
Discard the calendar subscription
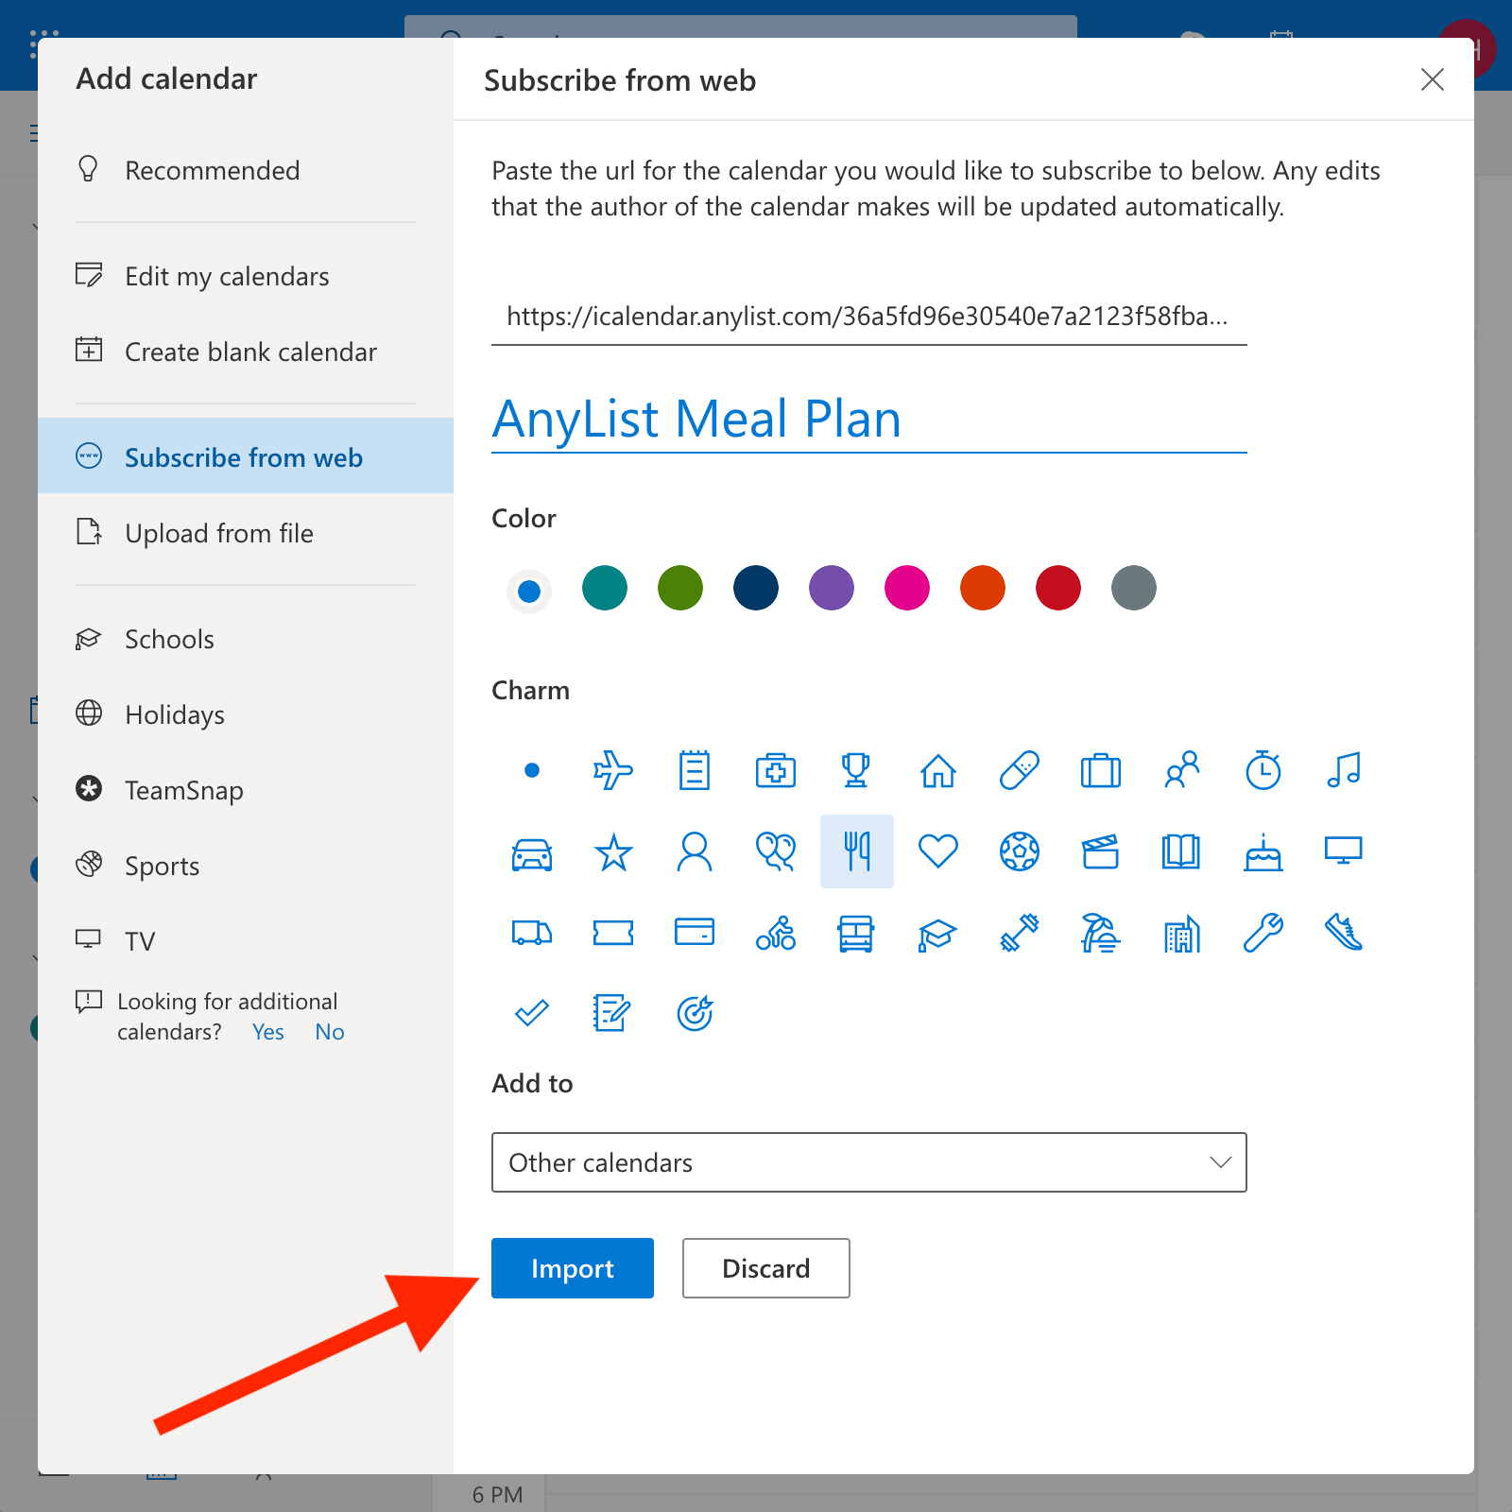coord(765,1268)
